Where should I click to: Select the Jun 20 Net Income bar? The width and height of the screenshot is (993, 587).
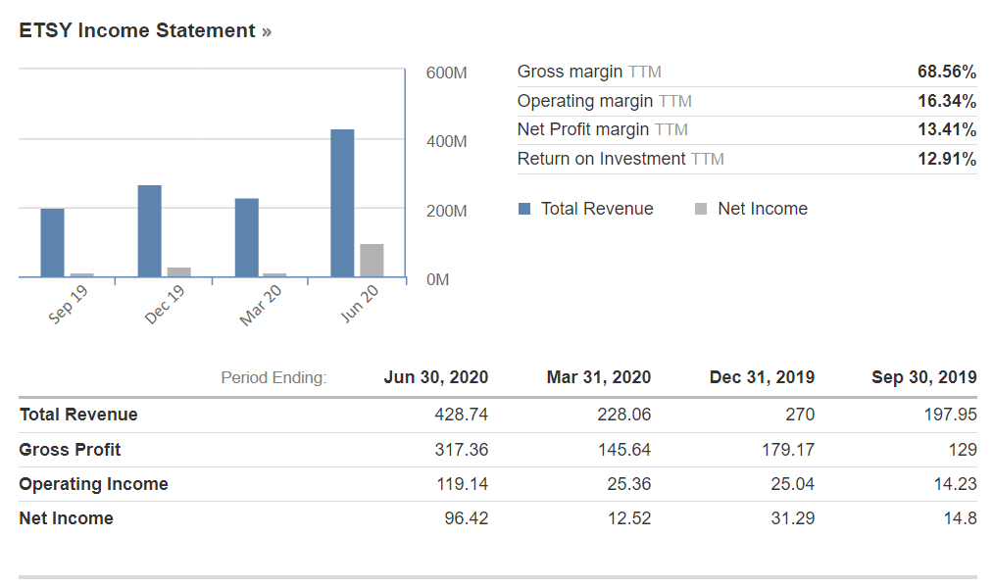click(x=372, y=261)
